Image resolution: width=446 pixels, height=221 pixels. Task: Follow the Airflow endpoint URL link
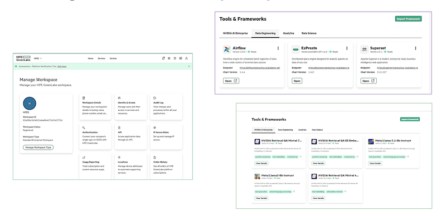point(260,68)
